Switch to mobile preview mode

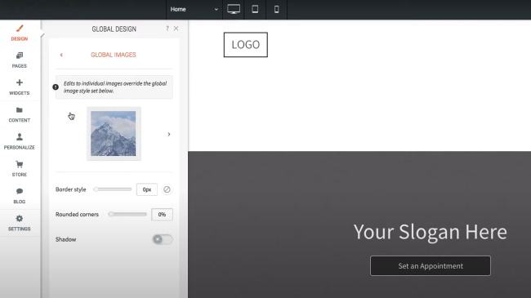tap(276, 9)
